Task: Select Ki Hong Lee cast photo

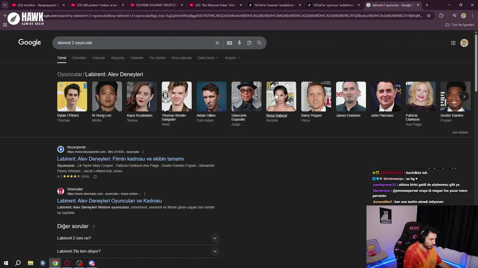Action: point(107,96)
